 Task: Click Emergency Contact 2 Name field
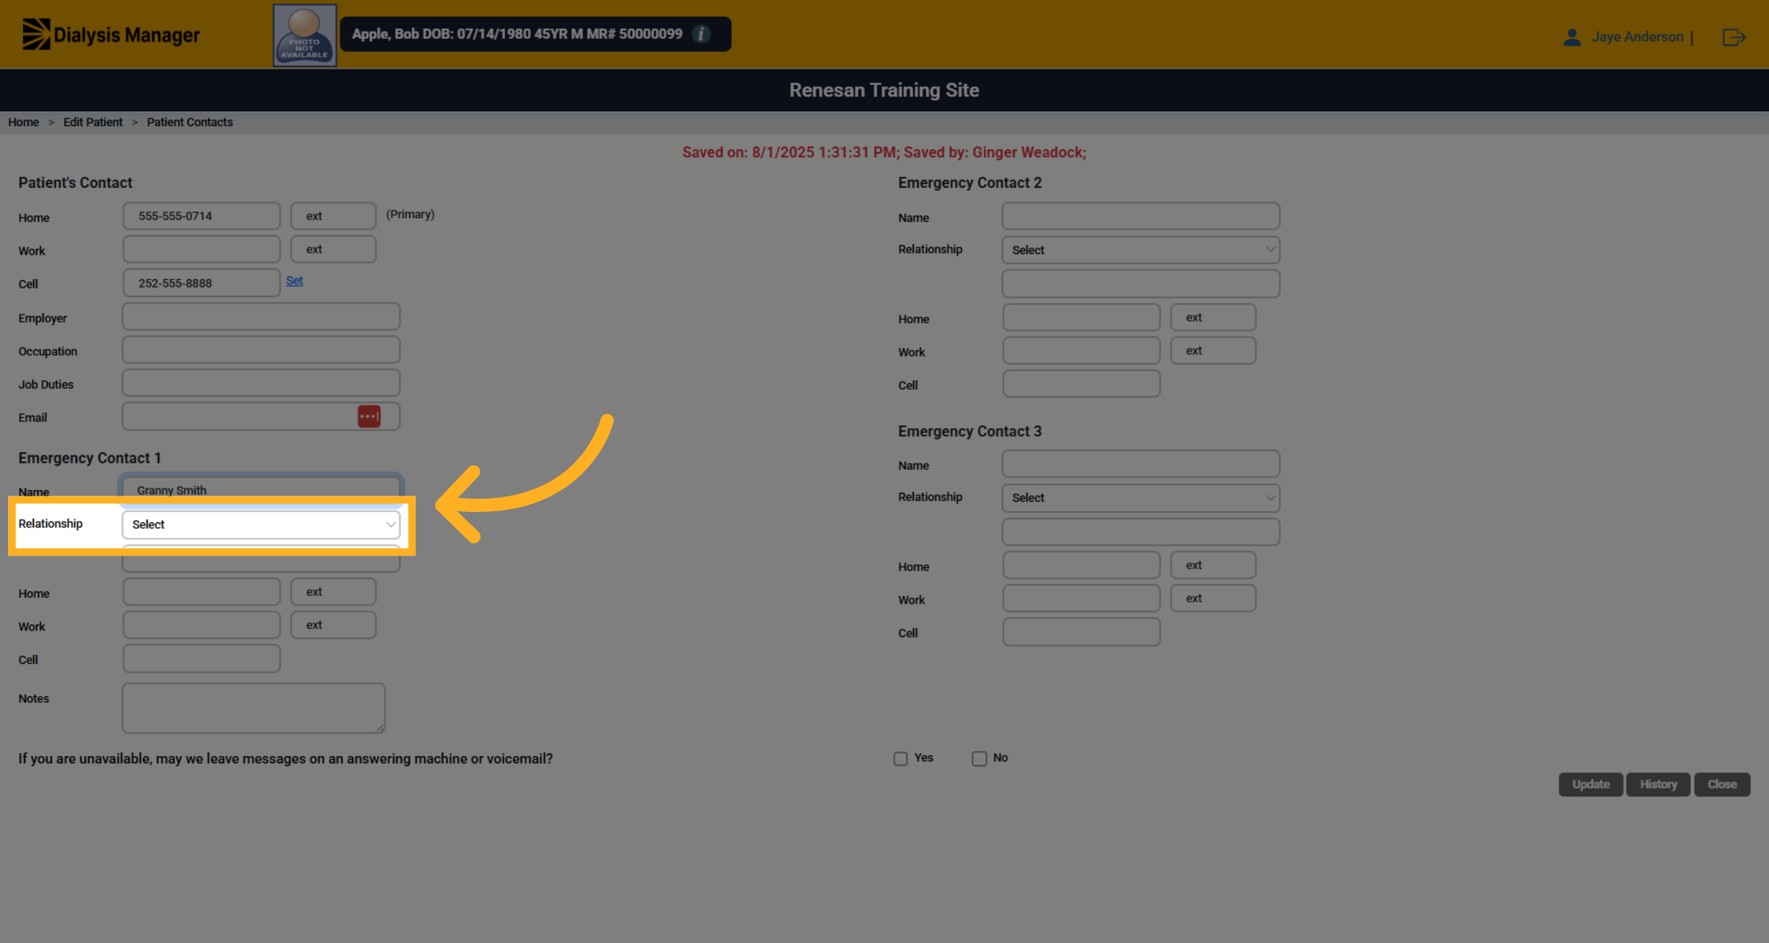[x=1140, y=217]
